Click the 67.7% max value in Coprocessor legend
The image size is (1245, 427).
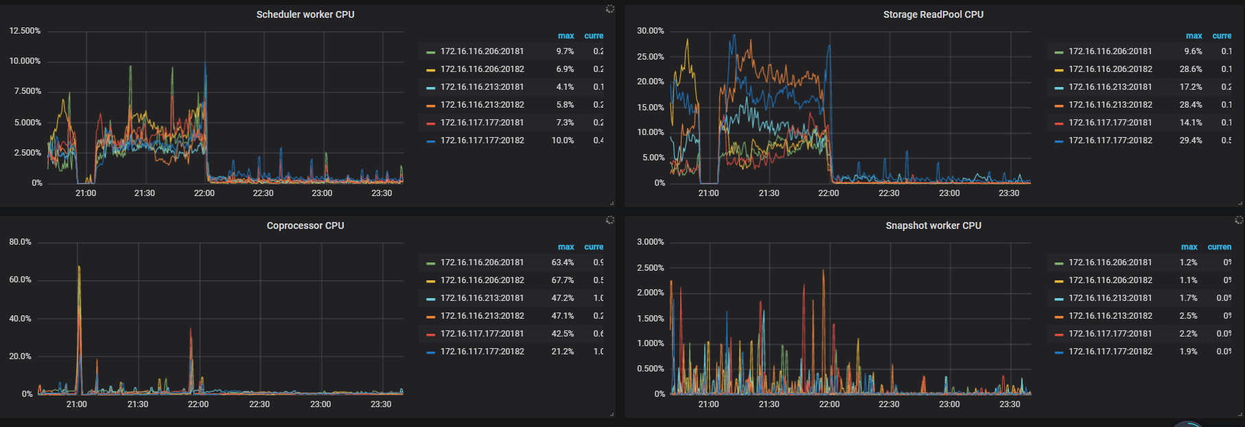coord(562,280)
